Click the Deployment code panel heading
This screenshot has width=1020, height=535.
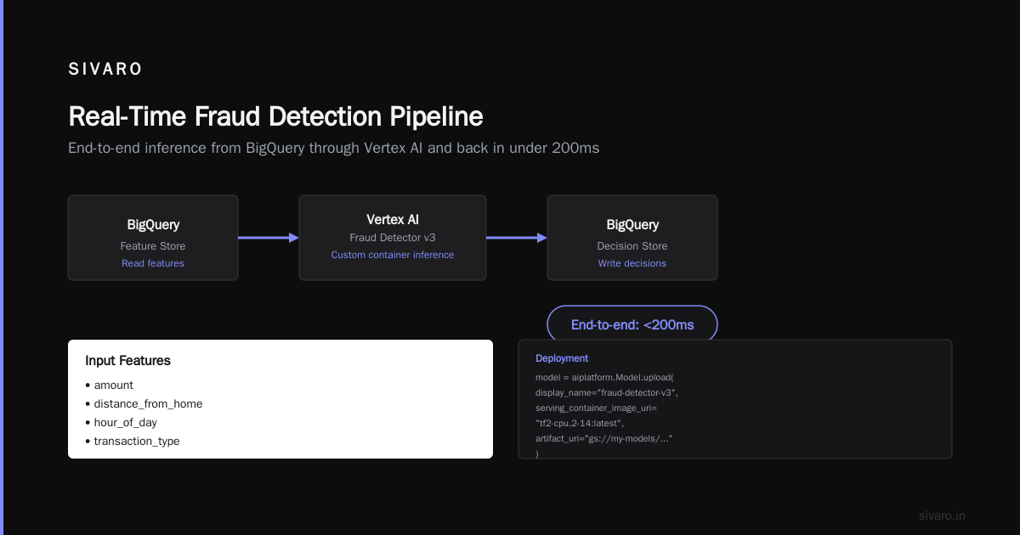tap(562, 358)
